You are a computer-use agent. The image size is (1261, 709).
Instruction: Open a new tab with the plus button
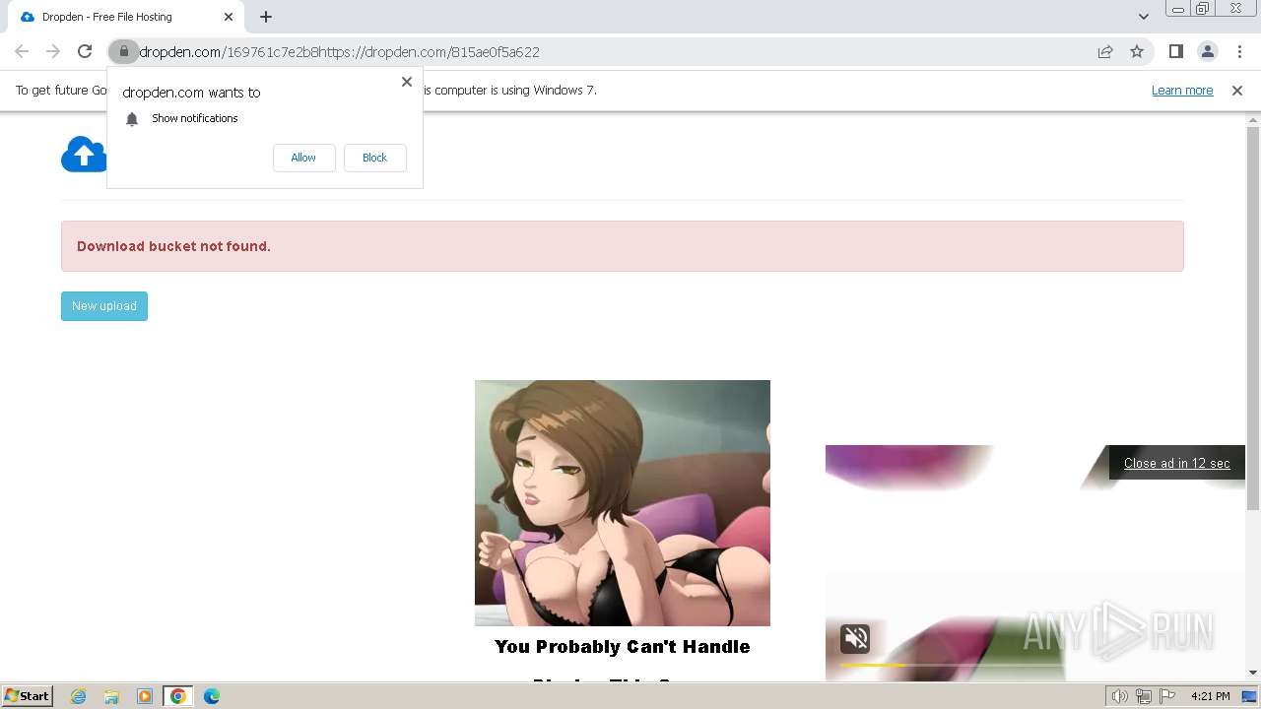[x=266, y=17]
